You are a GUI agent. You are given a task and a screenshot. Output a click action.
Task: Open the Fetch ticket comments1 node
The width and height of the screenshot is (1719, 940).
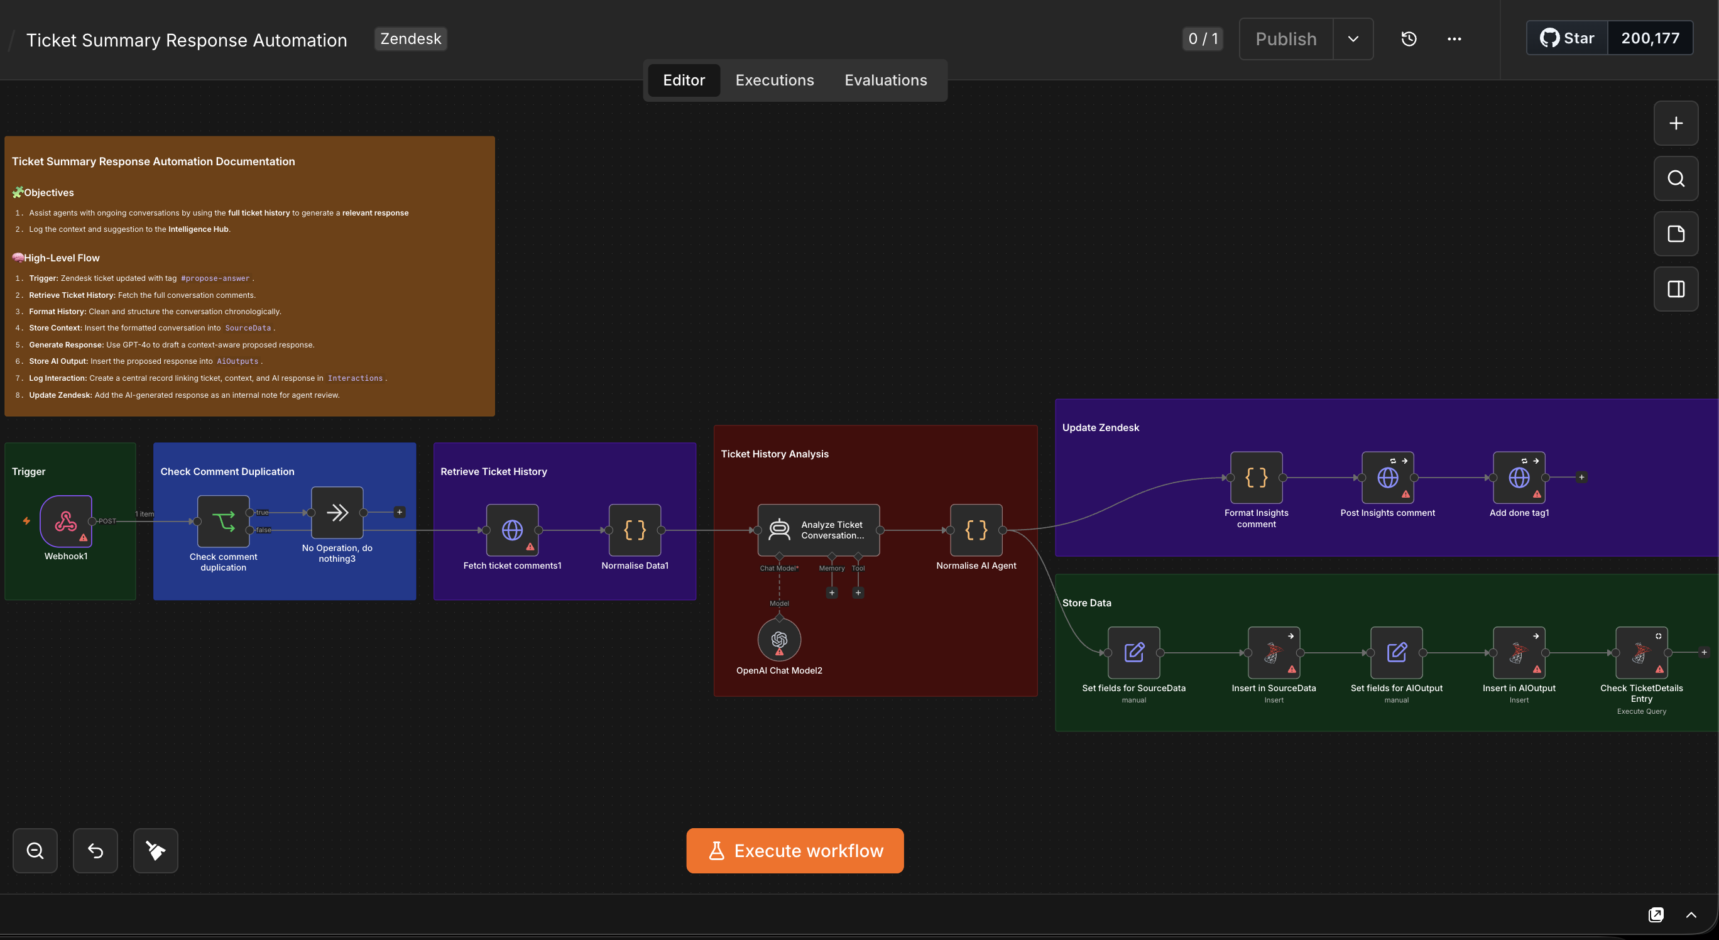(x=512, y=530)
